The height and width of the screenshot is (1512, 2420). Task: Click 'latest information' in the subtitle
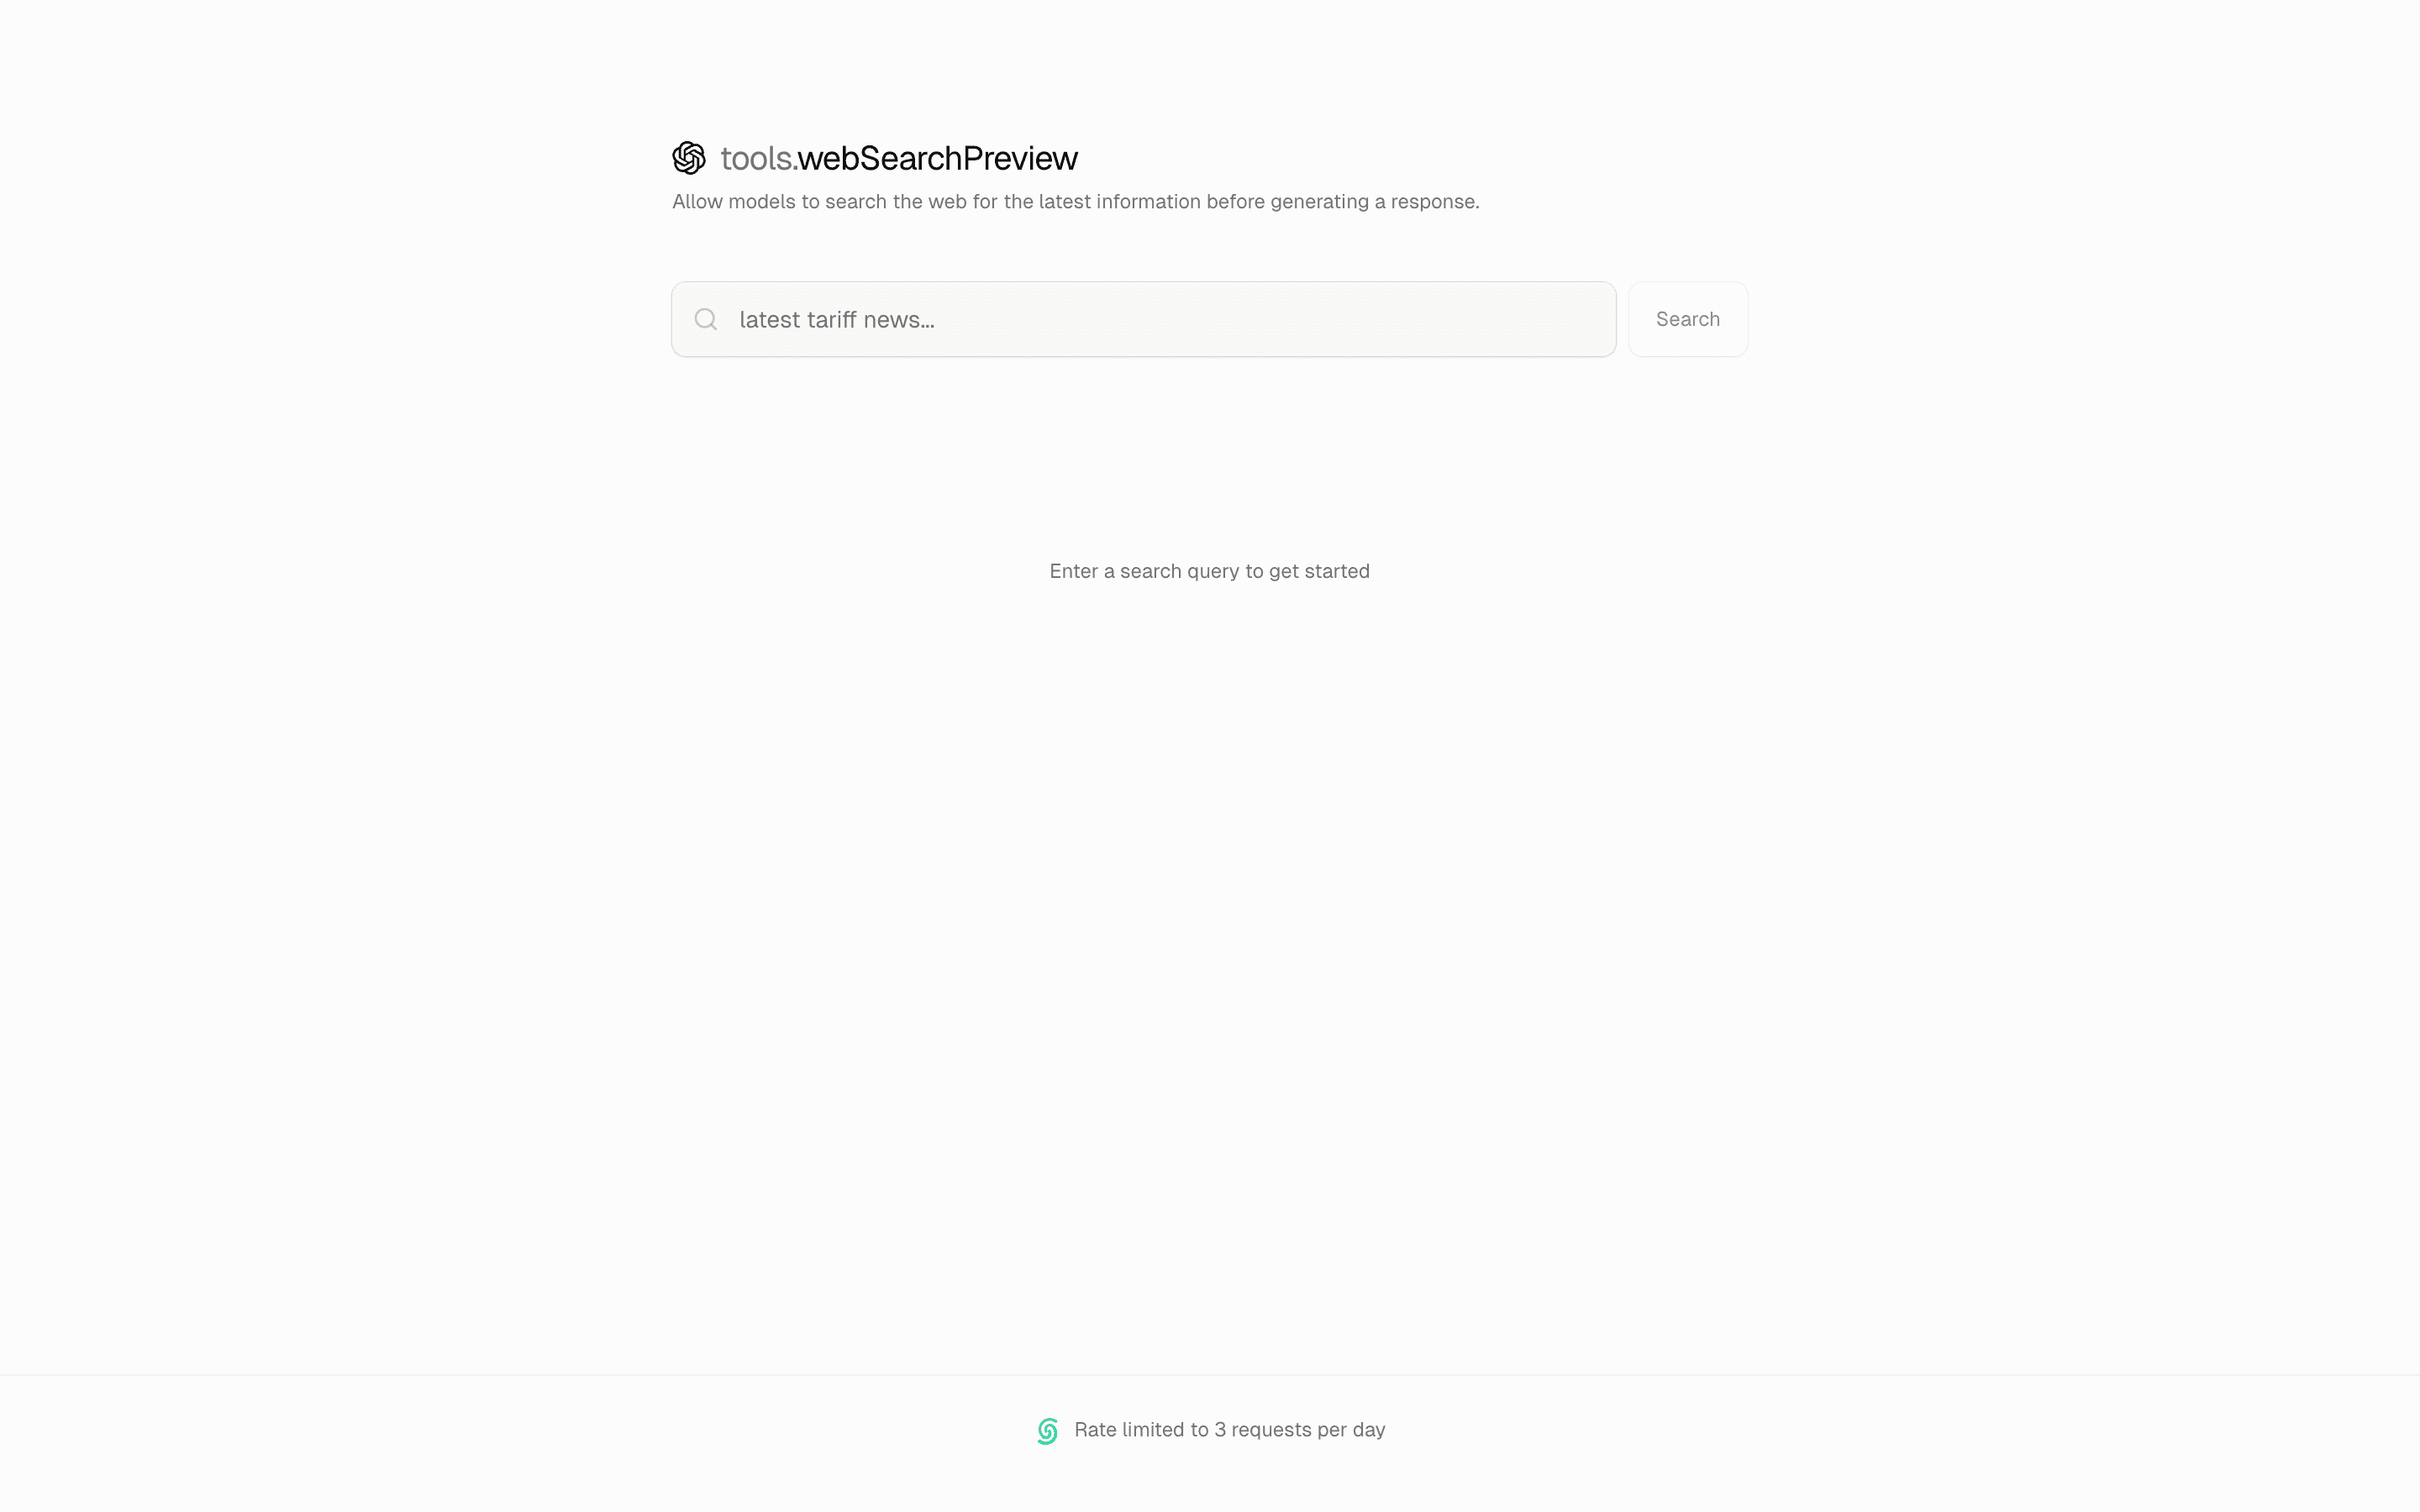[1120, 202]
